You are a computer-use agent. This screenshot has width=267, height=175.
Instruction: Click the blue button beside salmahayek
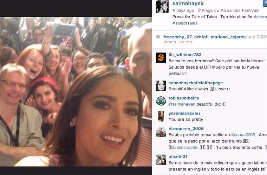(x=265, y=3)
